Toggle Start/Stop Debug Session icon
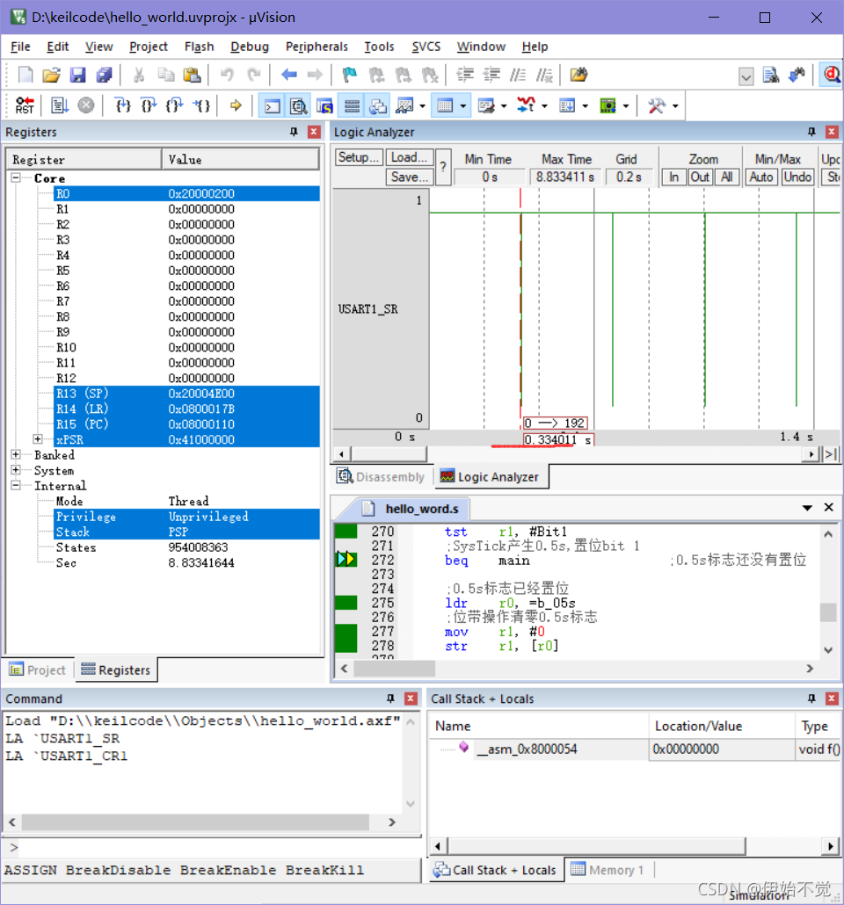Viewport: 844px width, 905px height. (x=832, y=75)
